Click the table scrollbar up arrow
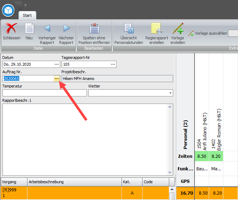 (172, 189)
